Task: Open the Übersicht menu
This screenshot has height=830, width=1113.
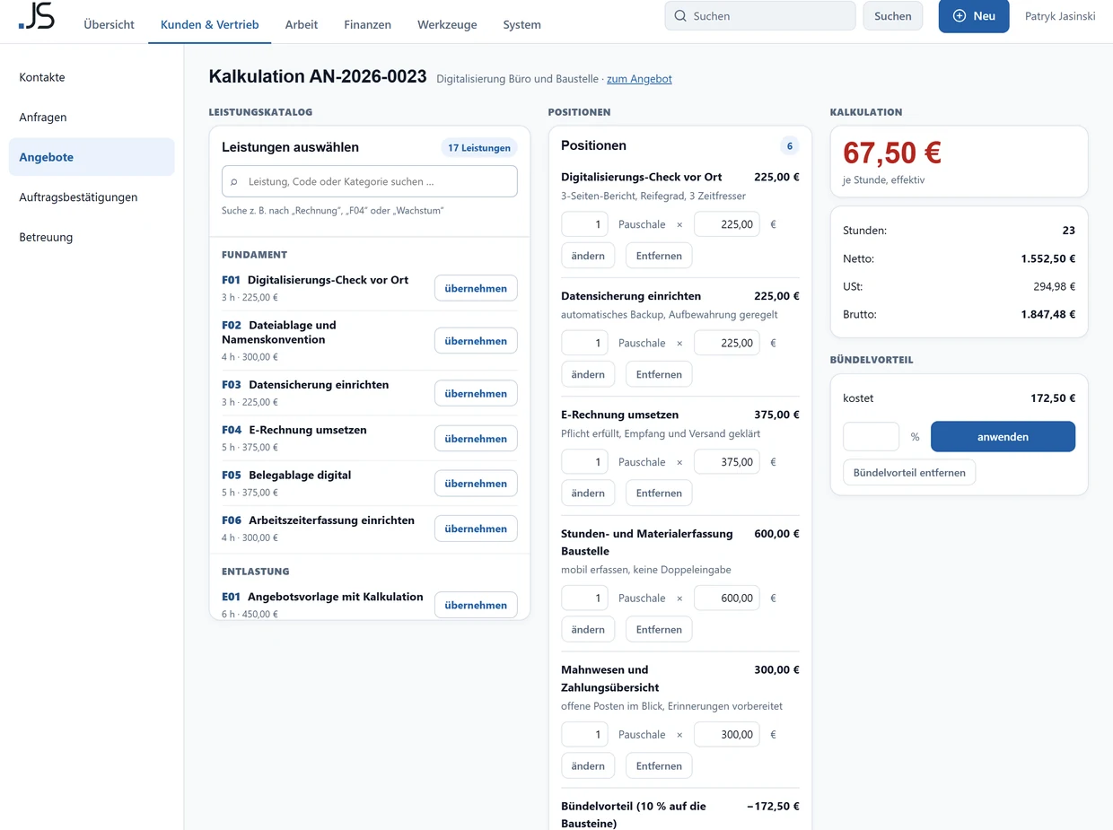Action: [x=109, y=24]
